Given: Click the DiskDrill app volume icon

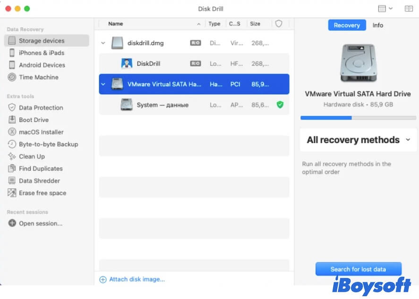Looking at the screenshot, I should pos(127,64).
